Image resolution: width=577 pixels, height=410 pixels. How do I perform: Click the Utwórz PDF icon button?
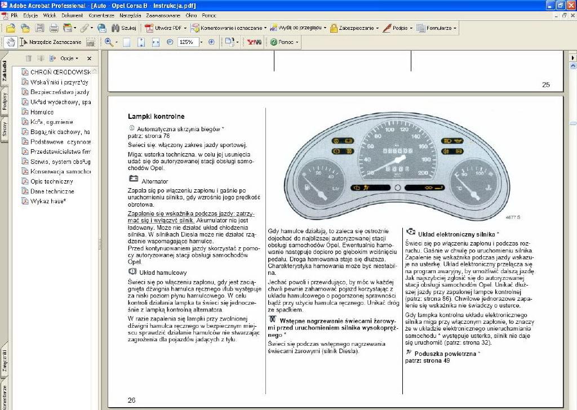(x=149, y=28)
